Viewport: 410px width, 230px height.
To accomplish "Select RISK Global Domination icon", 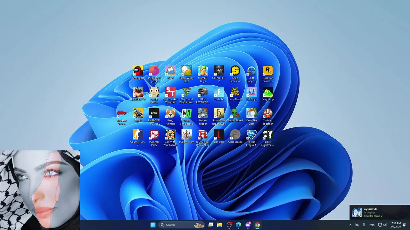I will pyautogui.click(x=203, y=138).
